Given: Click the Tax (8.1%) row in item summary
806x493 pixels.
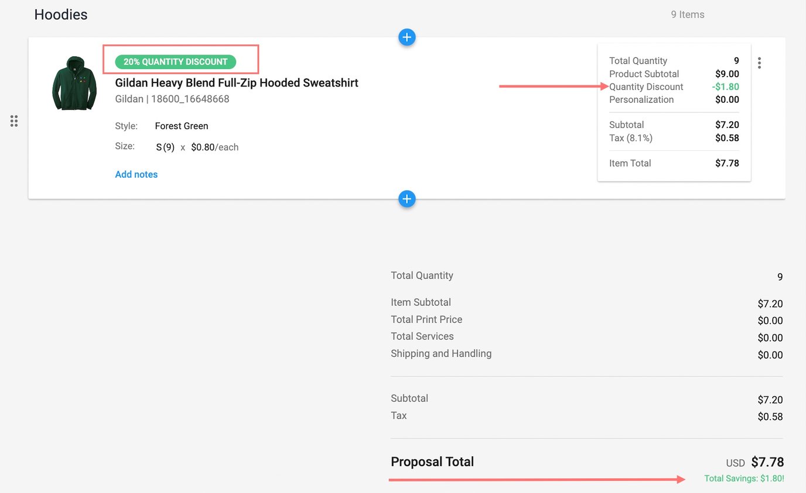Looking at the screenshot, I should (x=630, y=138).
